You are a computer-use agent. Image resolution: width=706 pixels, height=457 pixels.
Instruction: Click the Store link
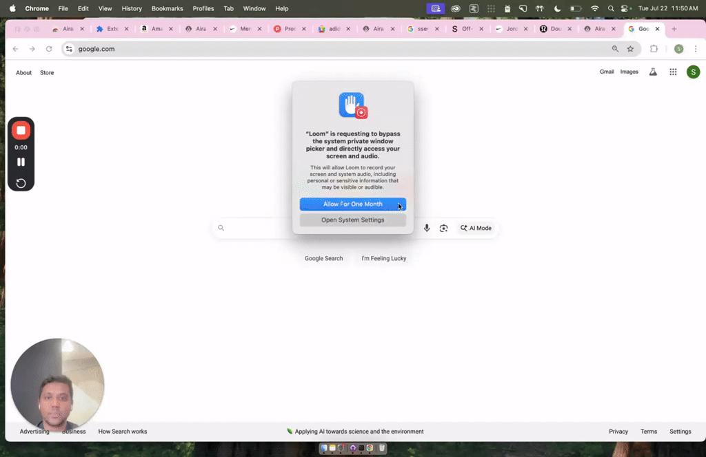click(x=47, y=73)
